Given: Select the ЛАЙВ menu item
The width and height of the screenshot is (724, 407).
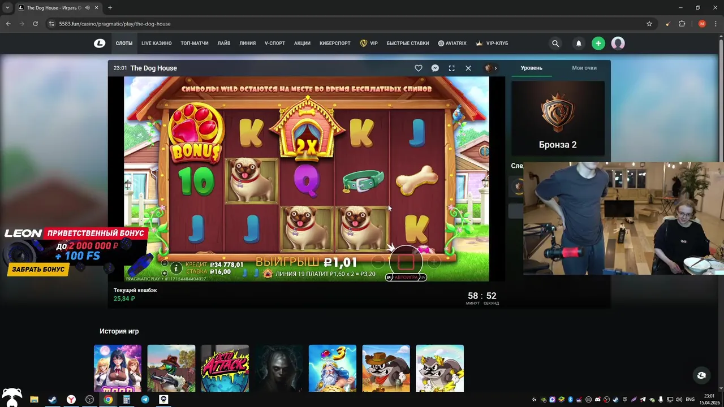Looking at the screenshot, I should point(224,44).
